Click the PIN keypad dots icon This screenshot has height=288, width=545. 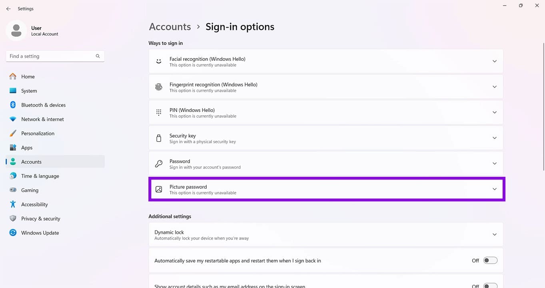[x=159, y=113]
